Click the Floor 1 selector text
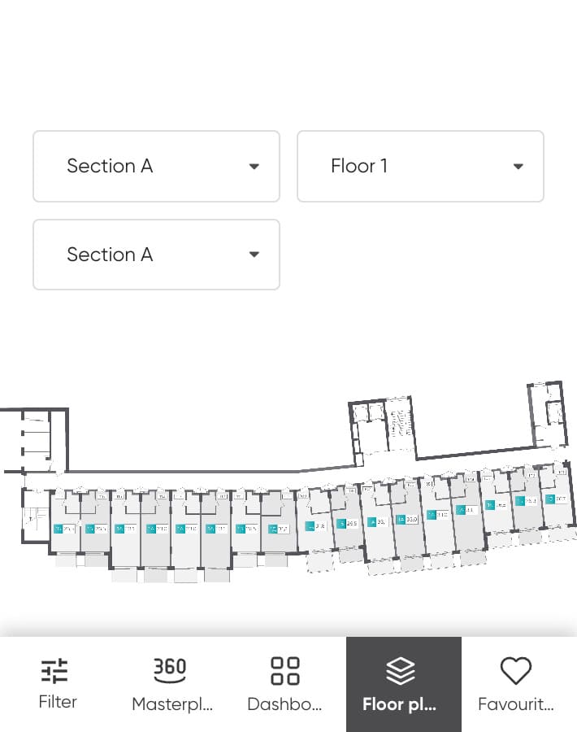Screen dimensions: 577x732 pos(359,166)
